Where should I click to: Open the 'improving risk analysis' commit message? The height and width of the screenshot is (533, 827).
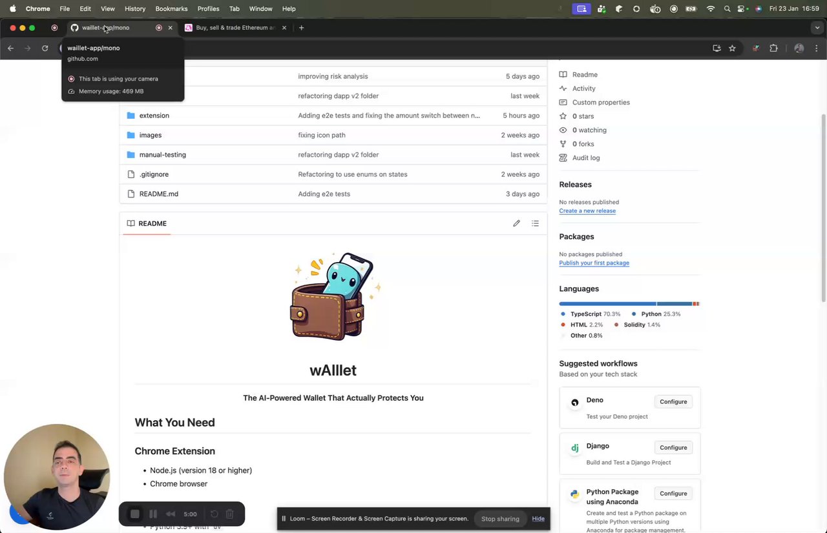coord(333,76)
